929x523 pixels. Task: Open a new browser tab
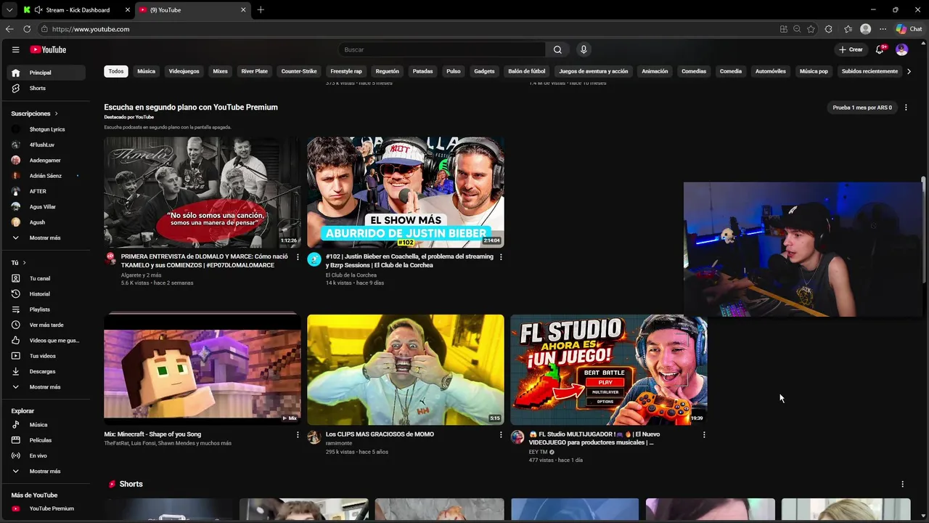tap(261, 10)
